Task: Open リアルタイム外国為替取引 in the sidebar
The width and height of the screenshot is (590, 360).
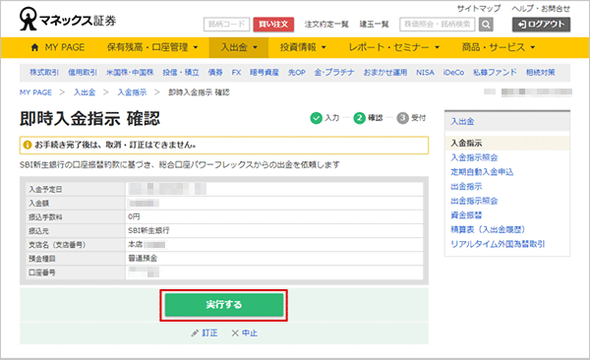Action: pyautogui.click(x=498, y=244)
